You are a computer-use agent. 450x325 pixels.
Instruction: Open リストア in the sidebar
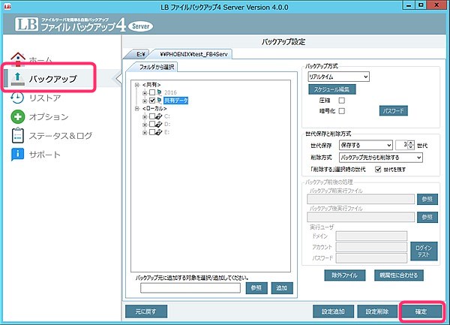point(45,98)
